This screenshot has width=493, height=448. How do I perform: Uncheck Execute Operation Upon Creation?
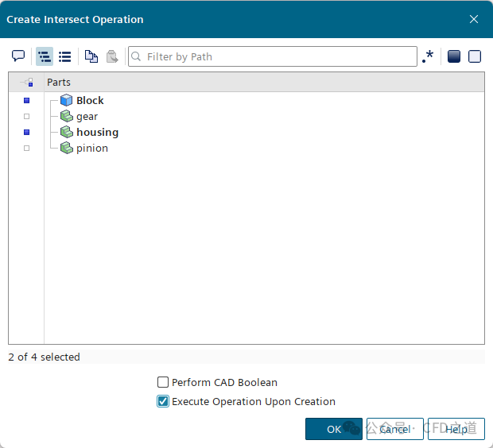163,401
